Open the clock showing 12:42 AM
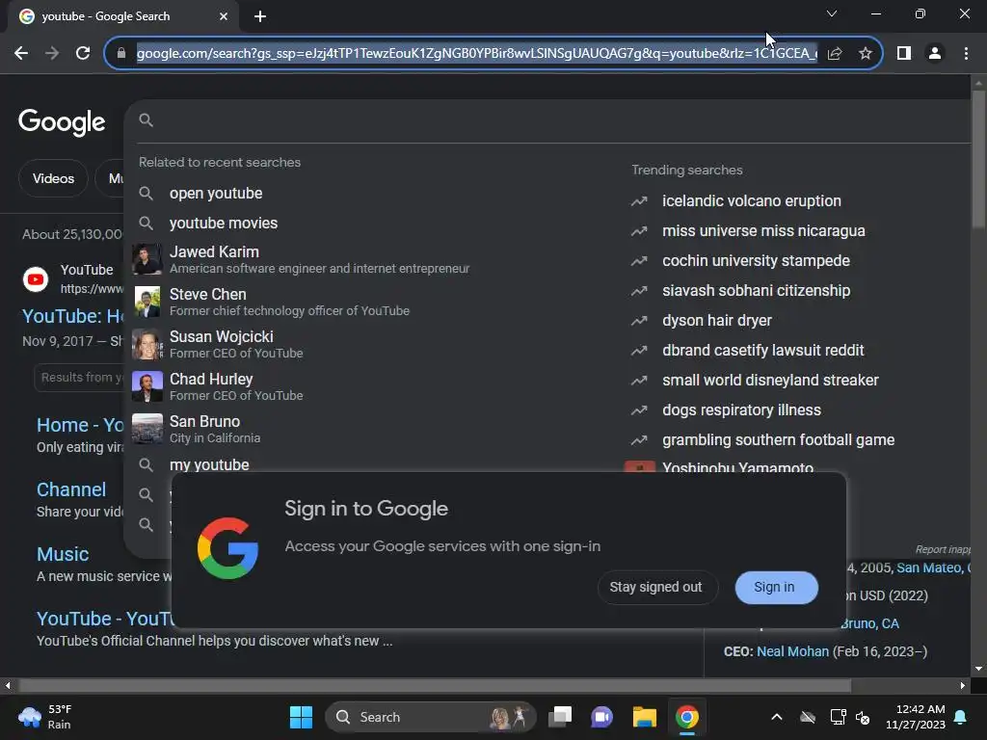Screen dimensions: 987x740 point(916,717)
